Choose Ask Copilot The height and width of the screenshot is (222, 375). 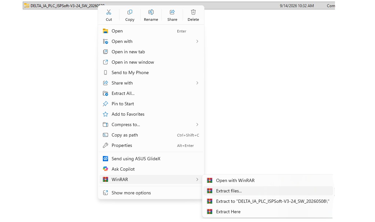click(x=151, y=169)
